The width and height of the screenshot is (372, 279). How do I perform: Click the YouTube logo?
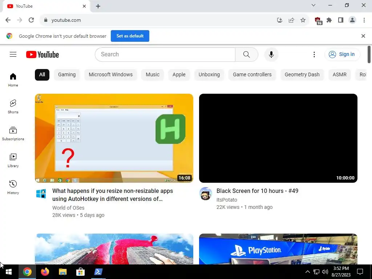tap(43, 54)
